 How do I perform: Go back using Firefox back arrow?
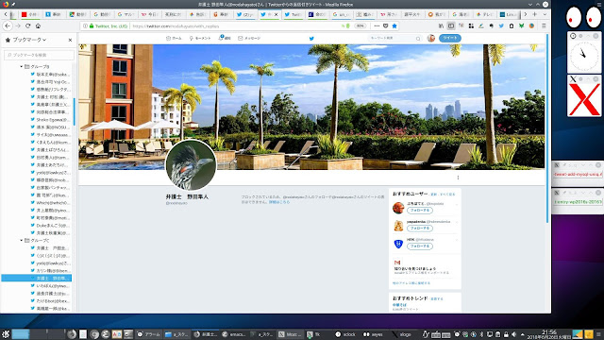(x=8, y=25)
